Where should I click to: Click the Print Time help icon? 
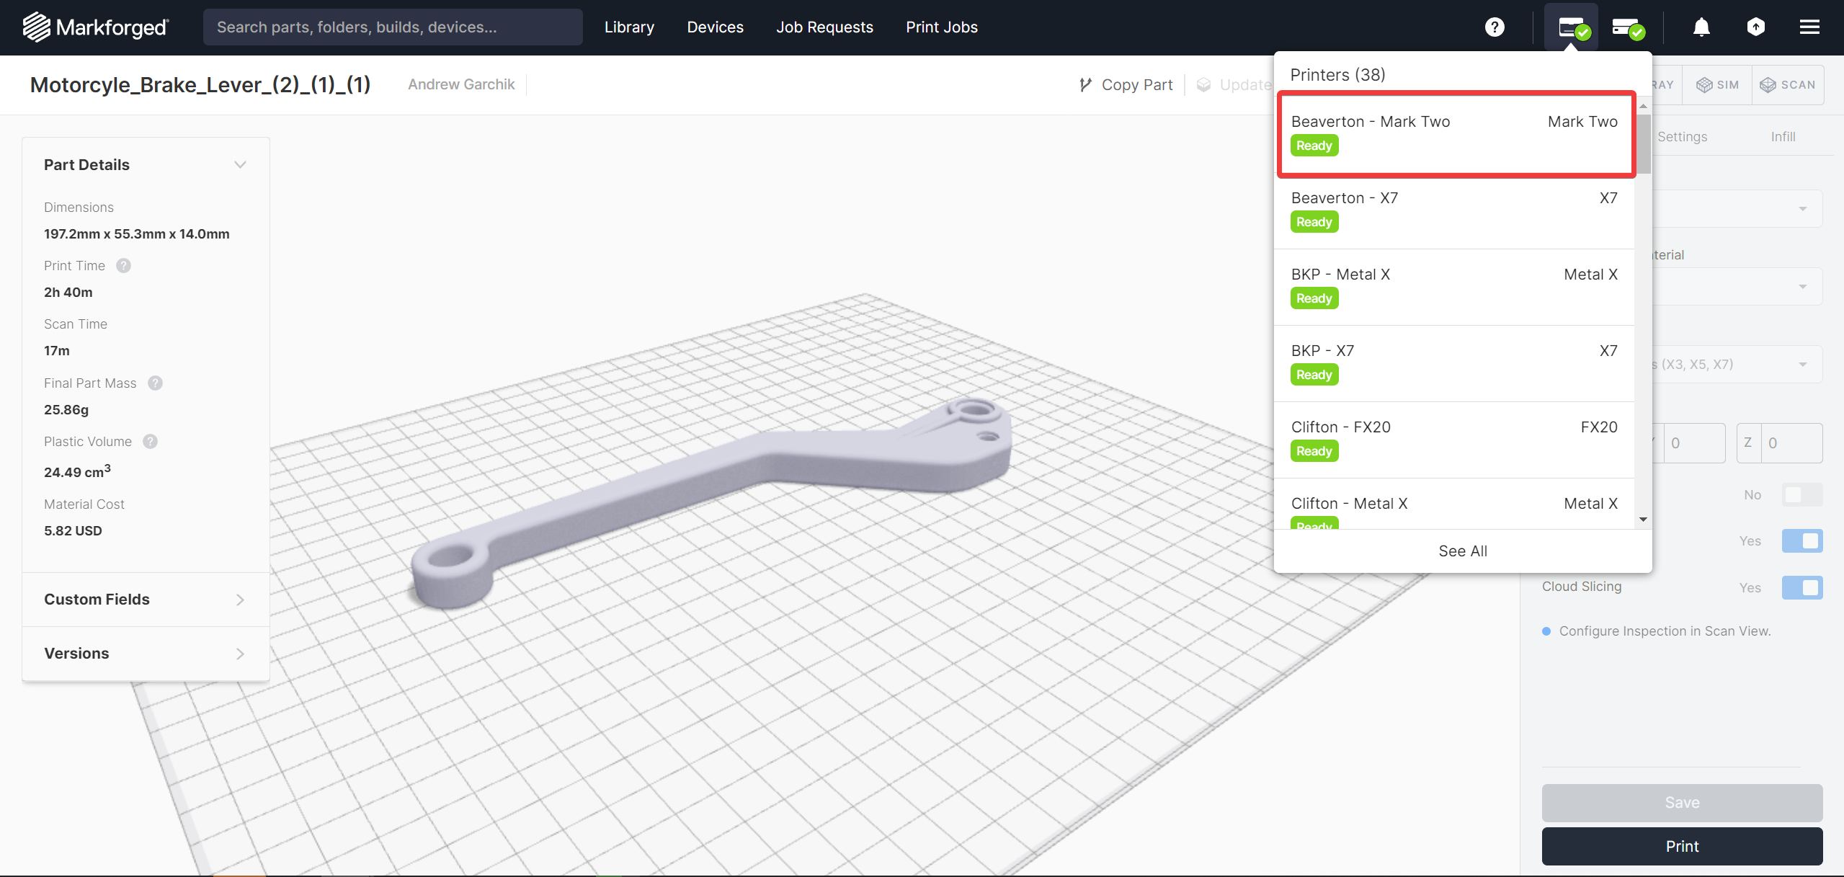tap(123, 266)
